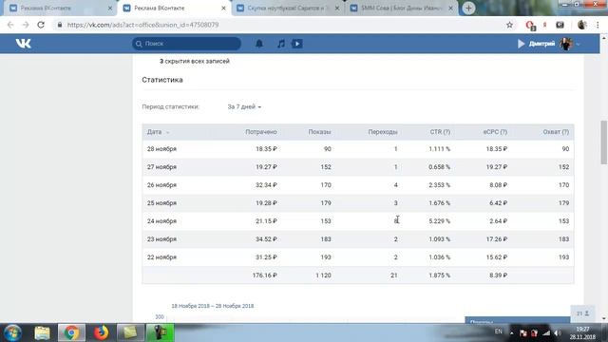Select the 6.42 ₽ eCPC cell
The height and width of the screenshot is (342, 608).
[498, 203]
